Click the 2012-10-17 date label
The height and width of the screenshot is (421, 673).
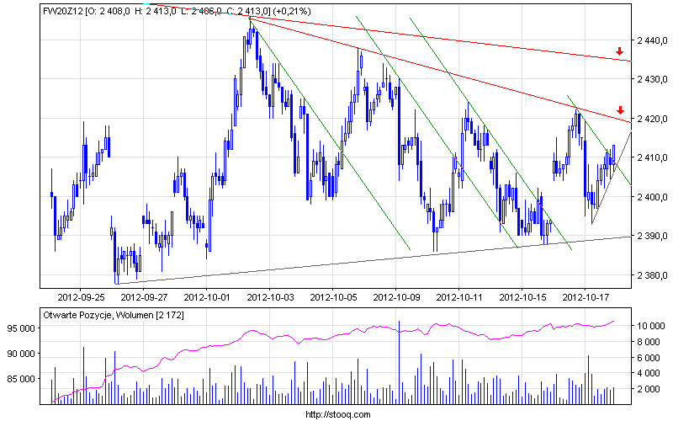586,297
